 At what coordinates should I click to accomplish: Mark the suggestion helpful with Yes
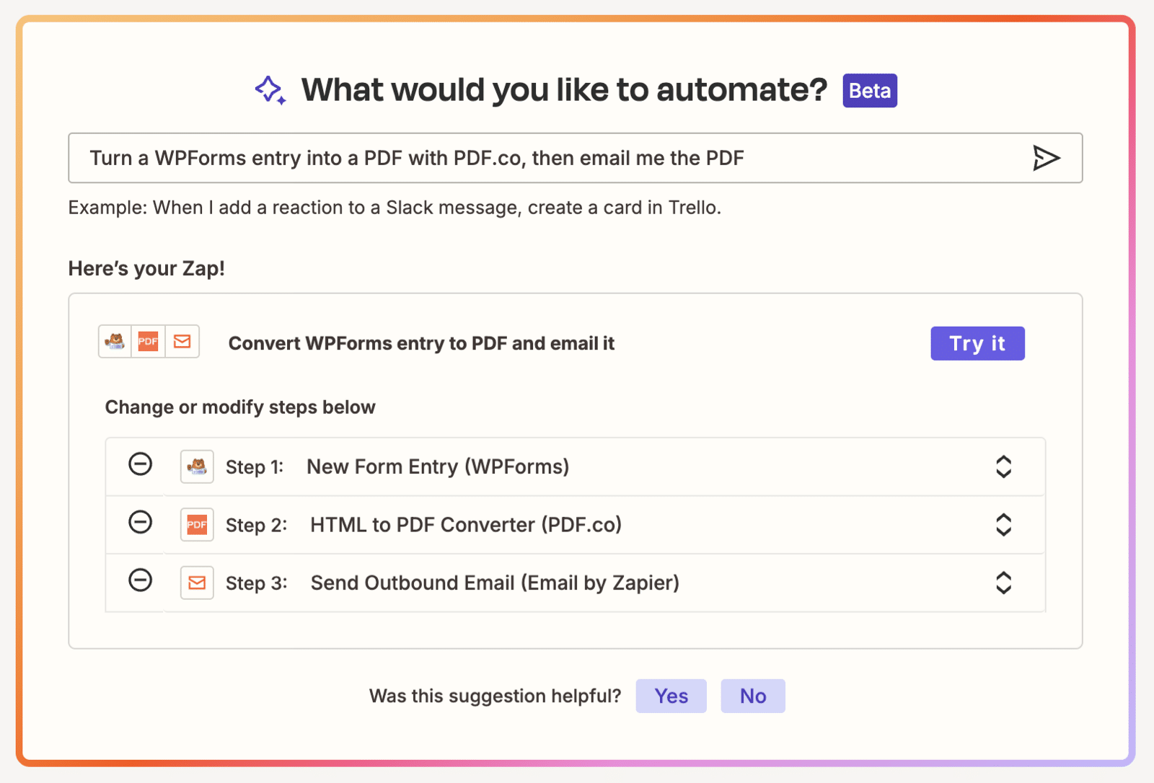click(670, 696)
